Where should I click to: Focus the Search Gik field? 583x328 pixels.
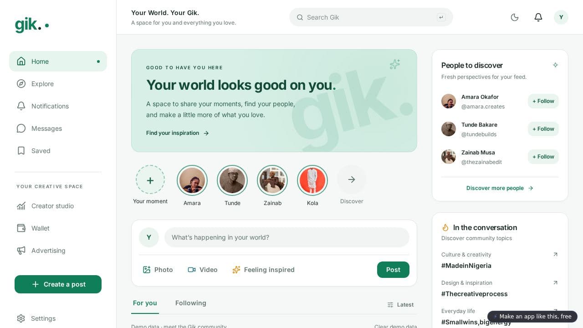tap(371, 17)
